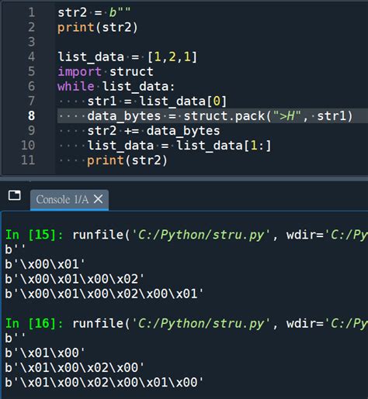
Task: Click the In [15] runfile command
Action: pyautogui.click(x=186, y=235)
